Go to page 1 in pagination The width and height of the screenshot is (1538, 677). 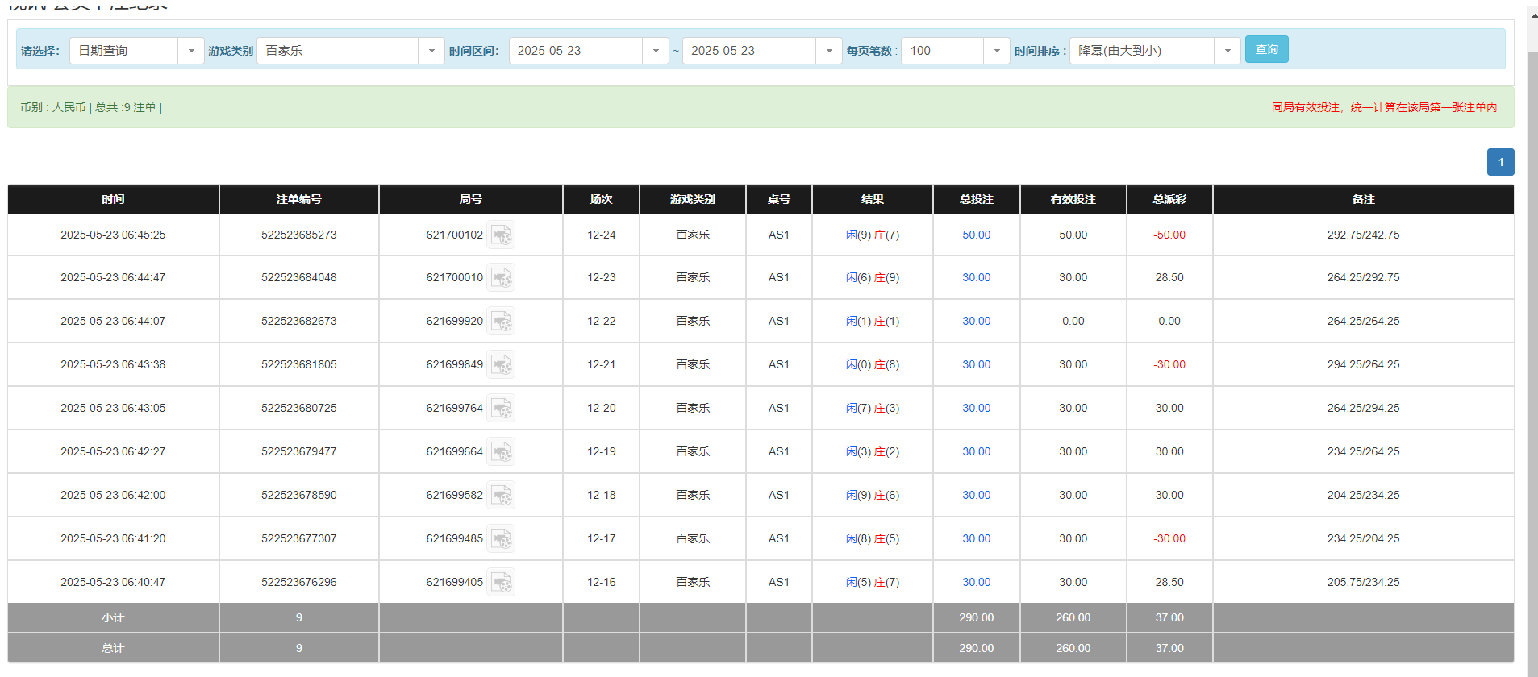(x=1500, y=162)
